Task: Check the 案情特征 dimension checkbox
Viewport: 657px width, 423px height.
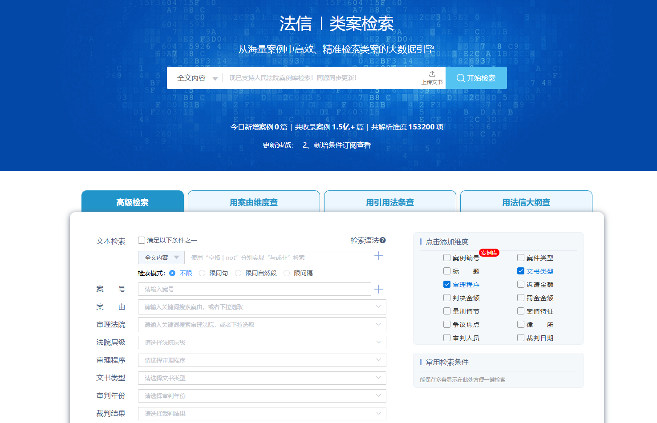Action: pyautogui.click(x=521, y=311)
